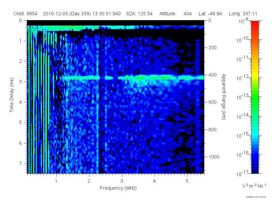
Task: Click the '200.' apparent range tick label
Action: click(213, 48)
